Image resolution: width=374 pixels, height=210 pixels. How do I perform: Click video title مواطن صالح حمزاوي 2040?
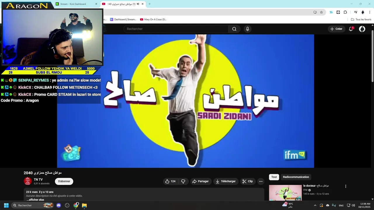[x=43, y=173]
